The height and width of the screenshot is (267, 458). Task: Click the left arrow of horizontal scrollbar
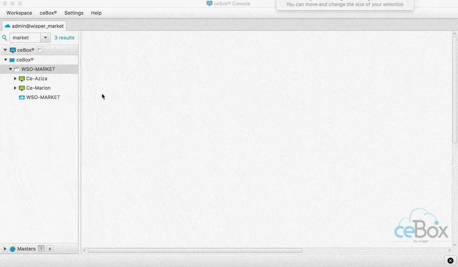(x=85, y=251)
